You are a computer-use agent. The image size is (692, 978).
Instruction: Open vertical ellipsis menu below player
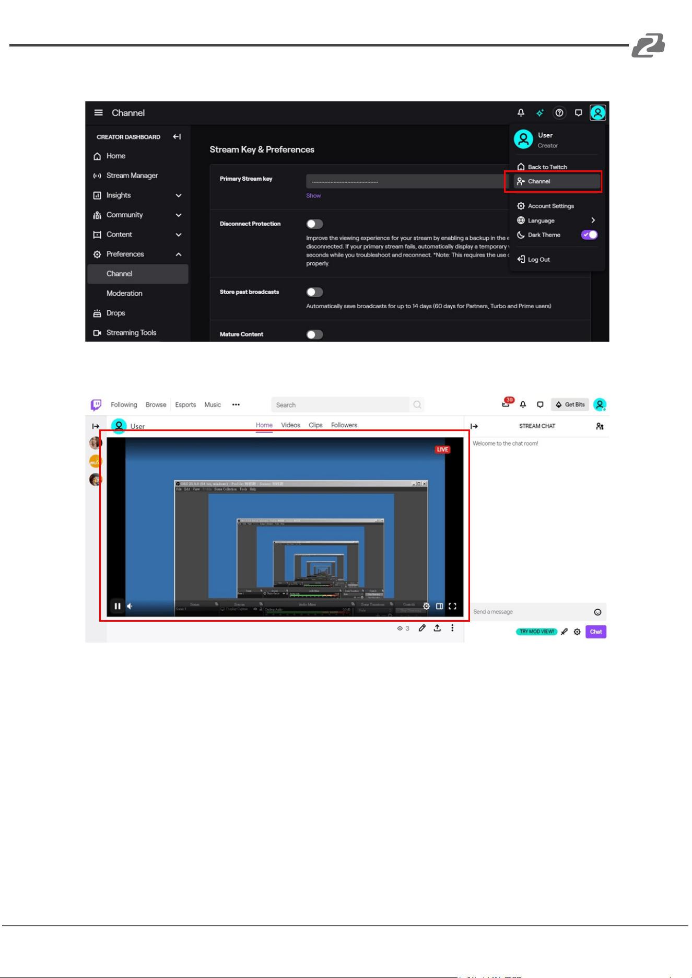[452, 628]
